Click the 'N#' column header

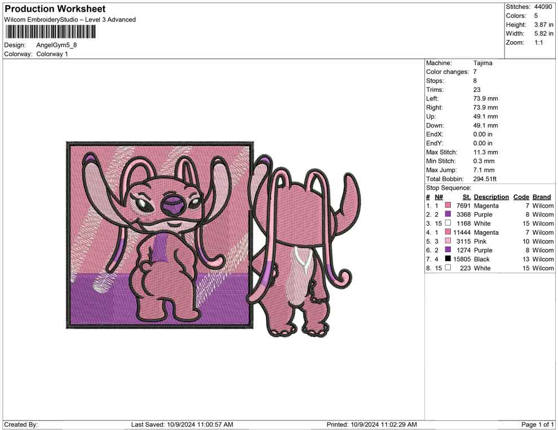[439, 196]
